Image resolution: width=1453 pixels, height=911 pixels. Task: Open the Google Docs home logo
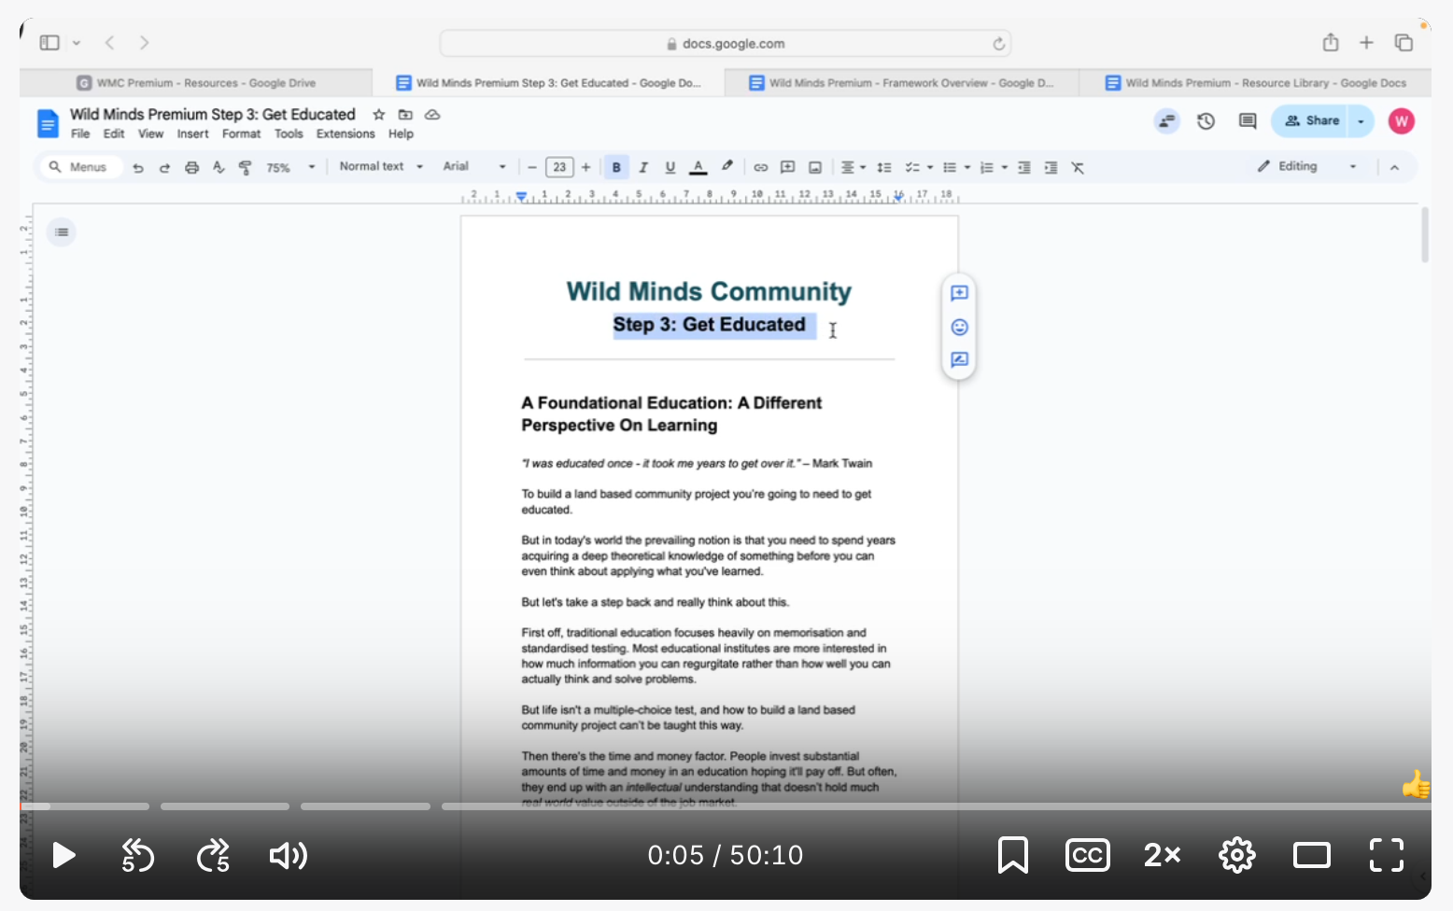pos(48,123)
